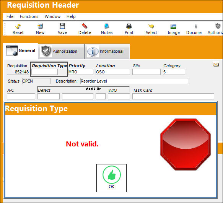Save the requisition via Save icon
Screen dimensions: 223x203
coord(62,26)
